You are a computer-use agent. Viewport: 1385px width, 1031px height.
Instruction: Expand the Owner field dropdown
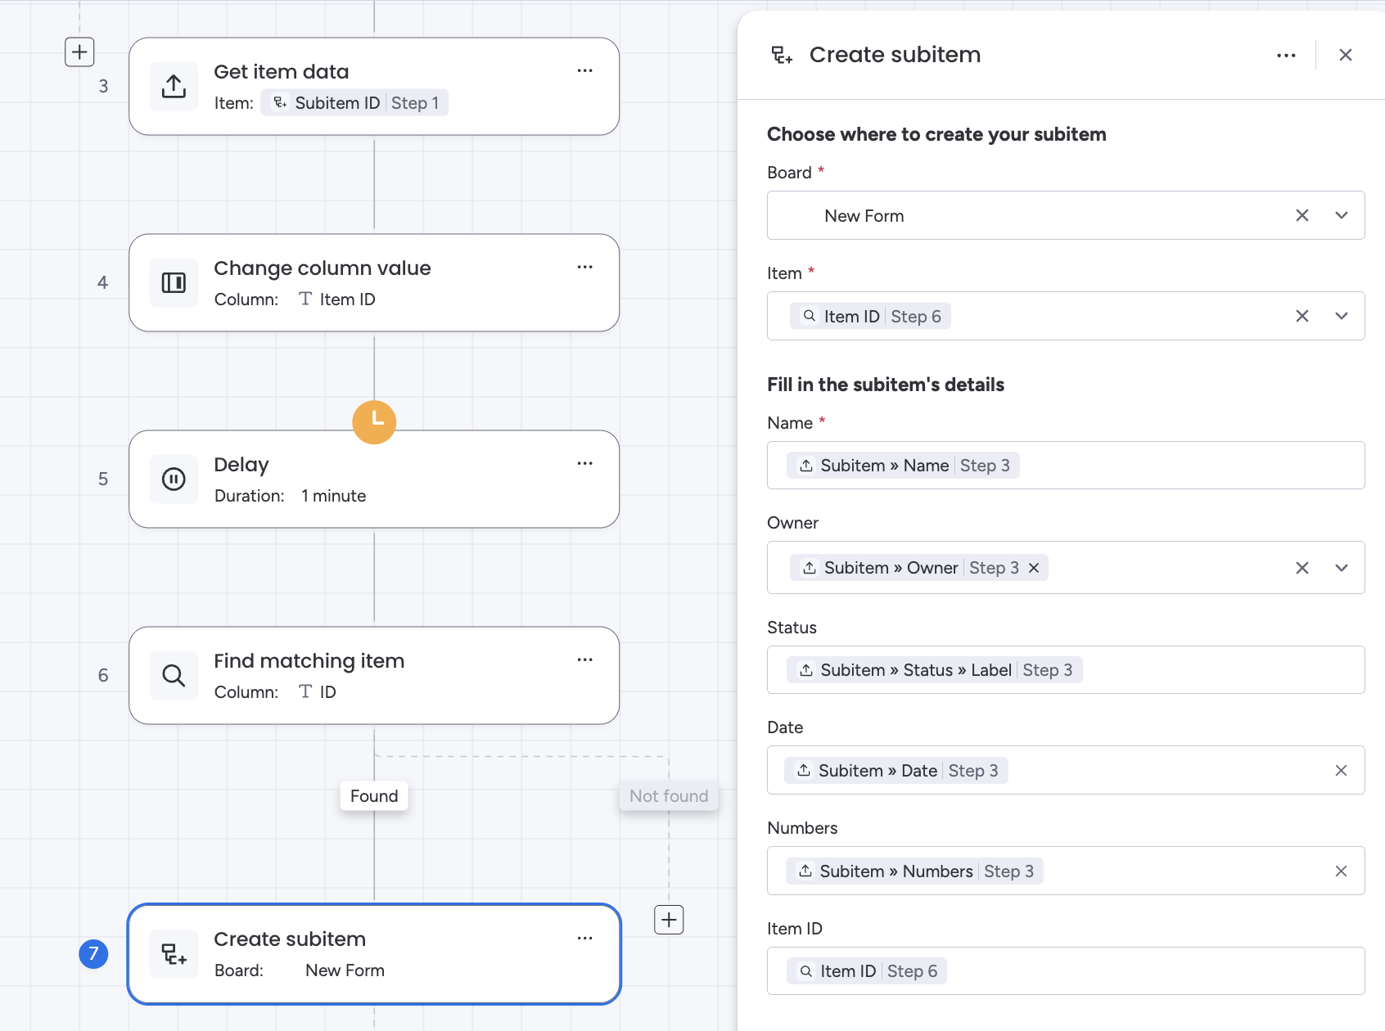1341,568
